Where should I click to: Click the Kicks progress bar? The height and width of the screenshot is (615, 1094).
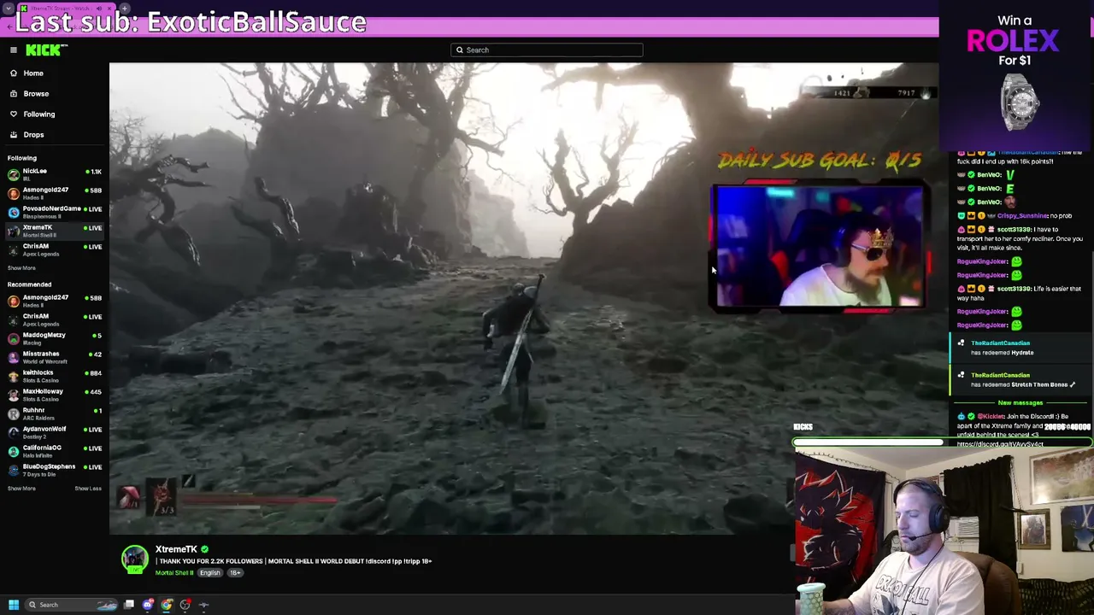pyautogui.click(x=943, y=443)
